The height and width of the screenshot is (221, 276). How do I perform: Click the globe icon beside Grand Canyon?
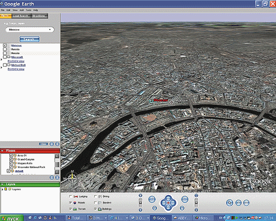coord(15,159)
